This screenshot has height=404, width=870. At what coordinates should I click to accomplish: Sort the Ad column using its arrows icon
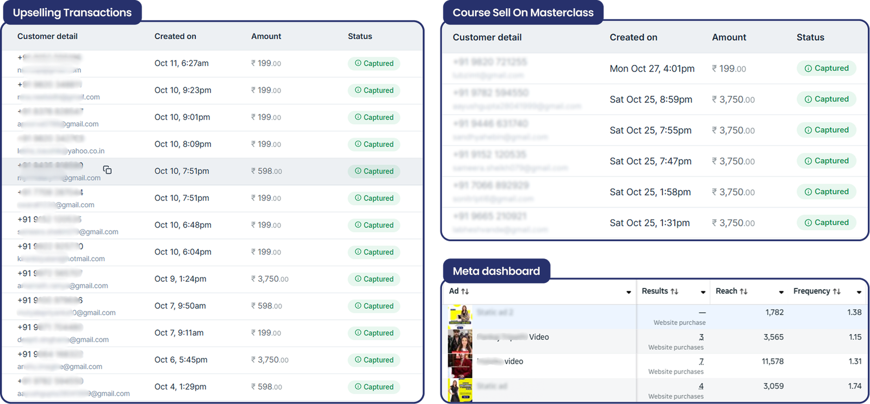[x=465, y=292]
